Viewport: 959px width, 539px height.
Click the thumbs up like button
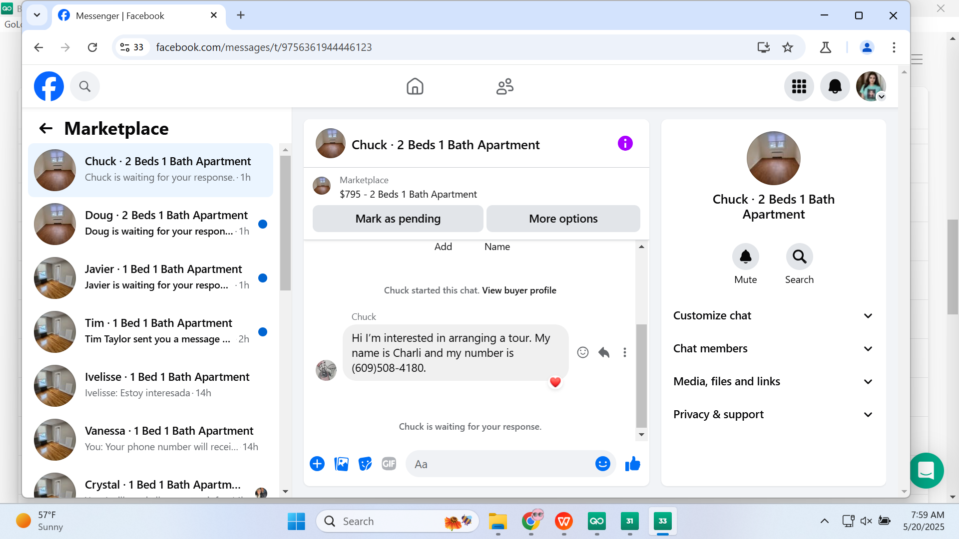632,464
